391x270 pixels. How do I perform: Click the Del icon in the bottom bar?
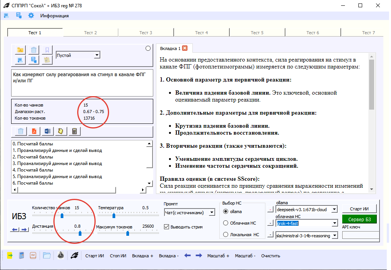[x=33, y=255]
